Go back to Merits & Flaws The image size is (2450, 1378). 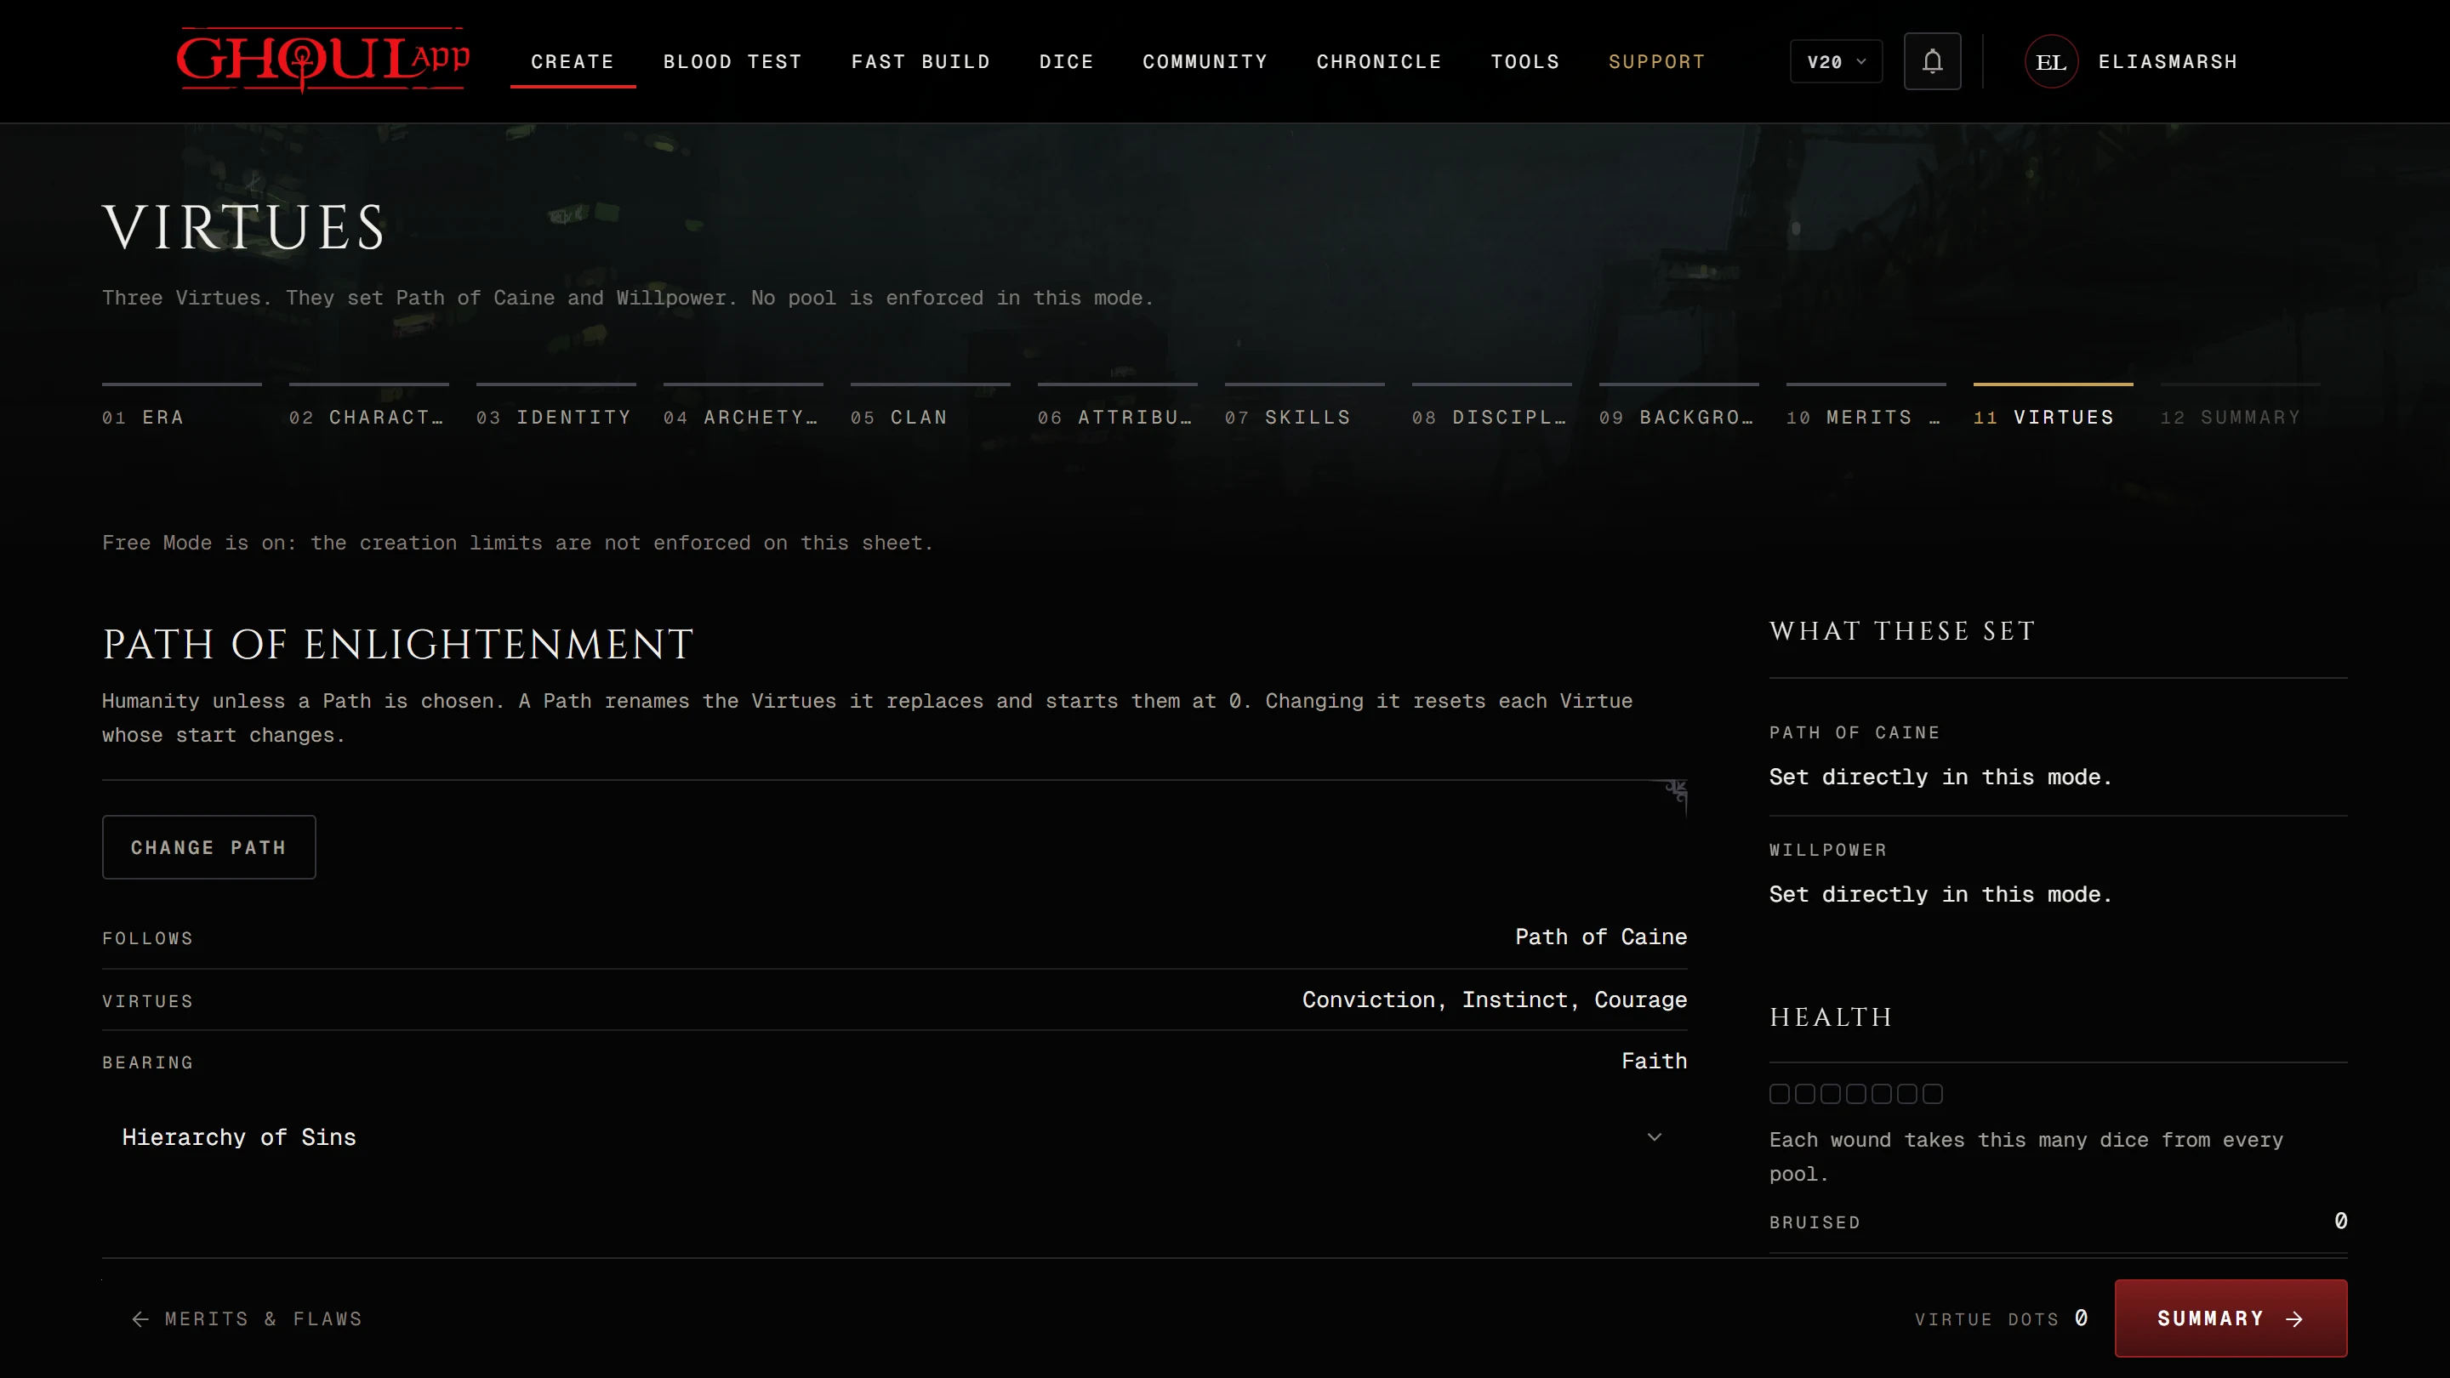coord(248,1319)
